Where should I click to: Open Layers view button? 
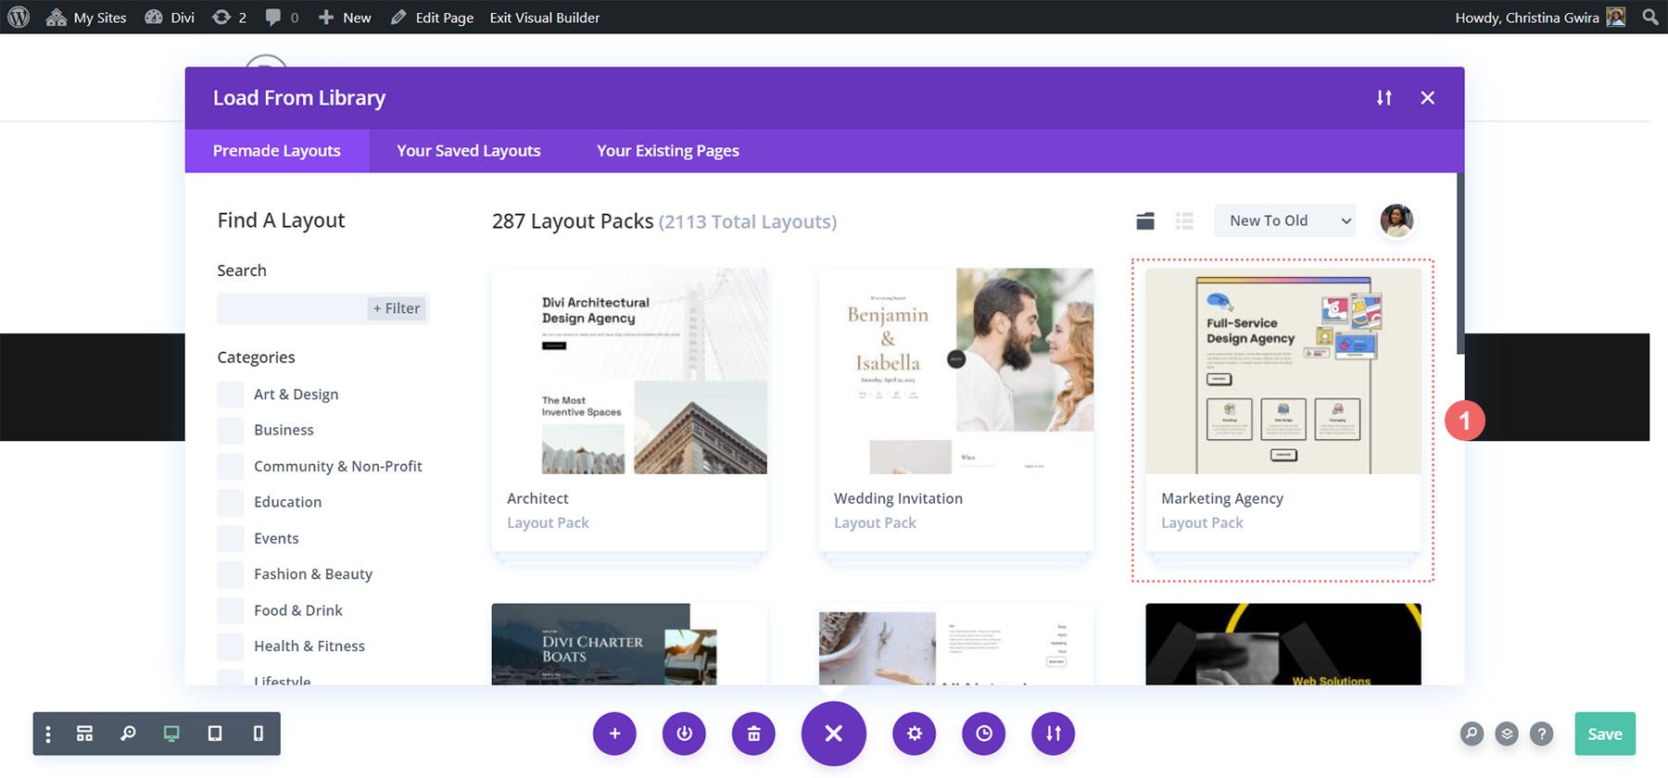1507,734
